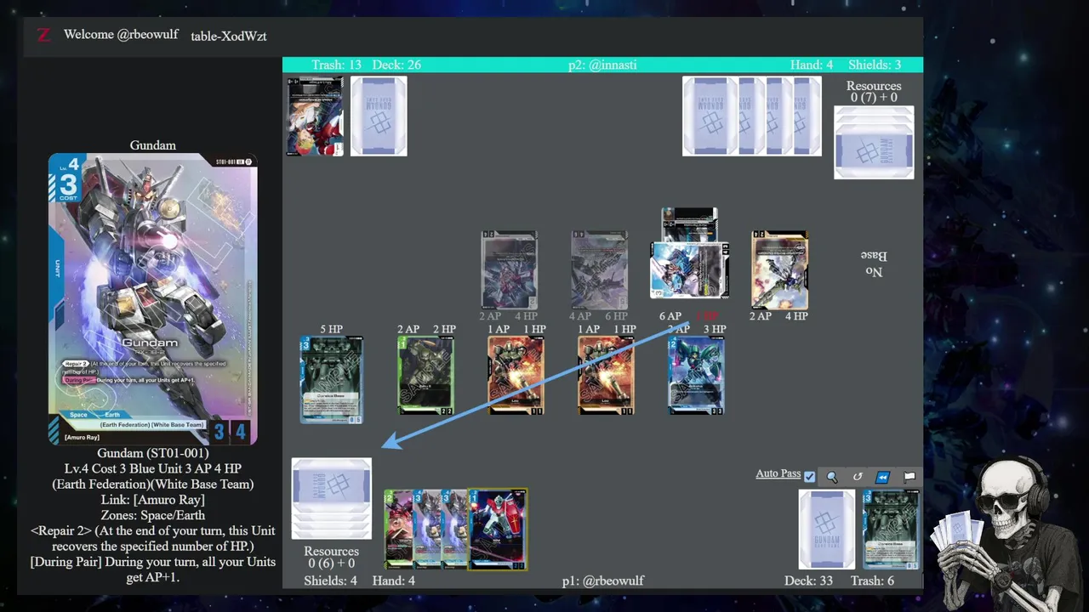
Task: Open p2's trash pile top card
Action: (315, 116)
